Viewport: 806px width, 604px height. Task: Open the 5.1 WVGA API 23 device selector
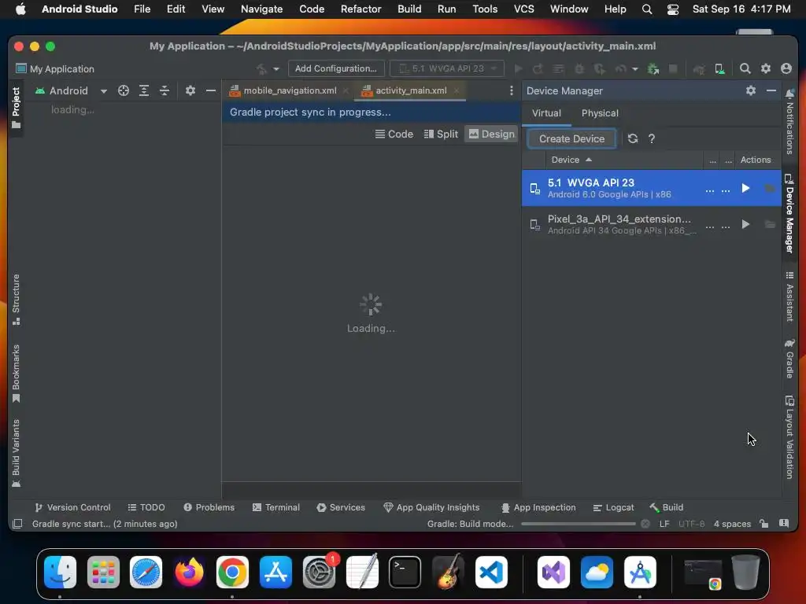[447, 68]
